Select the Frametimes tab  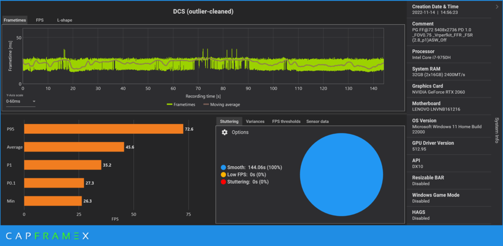coord(15,20)
